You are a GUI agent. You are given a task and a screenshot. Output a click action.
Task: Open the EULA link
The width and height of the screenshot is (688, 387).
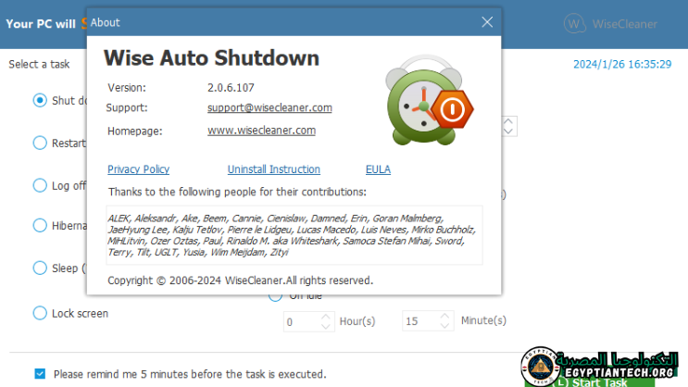point(378,169)
